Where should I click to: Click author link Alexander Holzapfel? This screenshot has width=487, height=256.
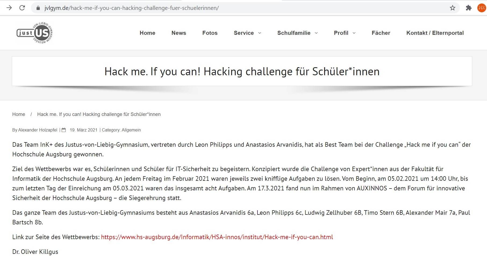38,130
